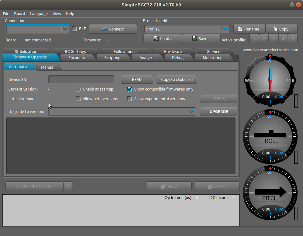Click the CHECK button
This screenshot has width=303, height=236.
219,99
